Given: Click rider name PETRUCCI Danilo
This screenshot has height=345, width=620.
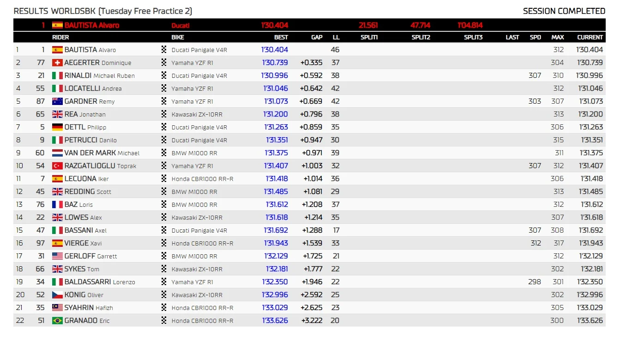Looking at the screenshot, I should pos(90,140).
